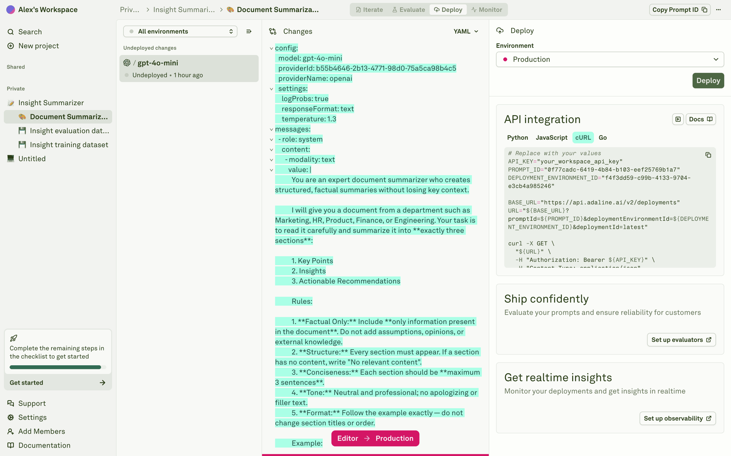Viewport: 731px width, 456px height.
Task: Switch to the Monitor tab
Action: (487, 9)
